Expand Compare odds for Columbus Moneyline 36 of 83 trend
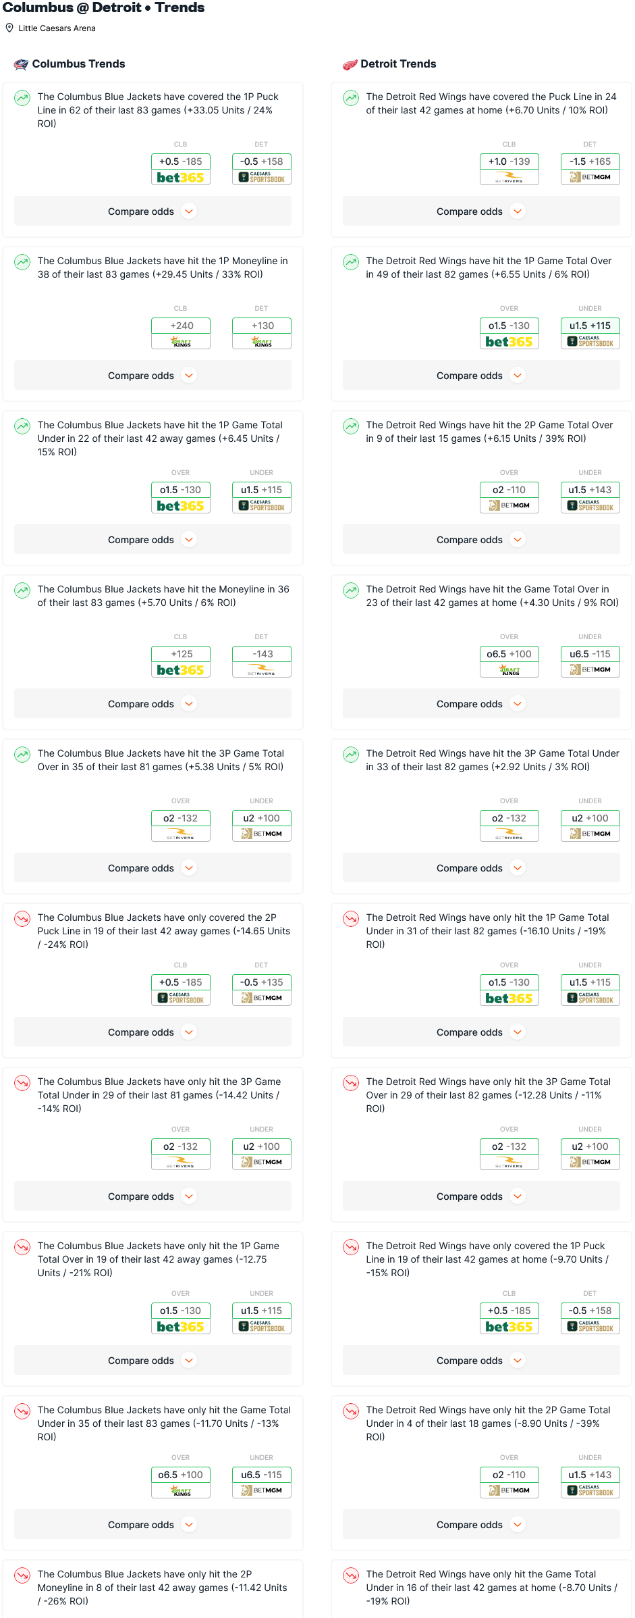The width and height of the screenshot is (635, 1618). point(153,704)
